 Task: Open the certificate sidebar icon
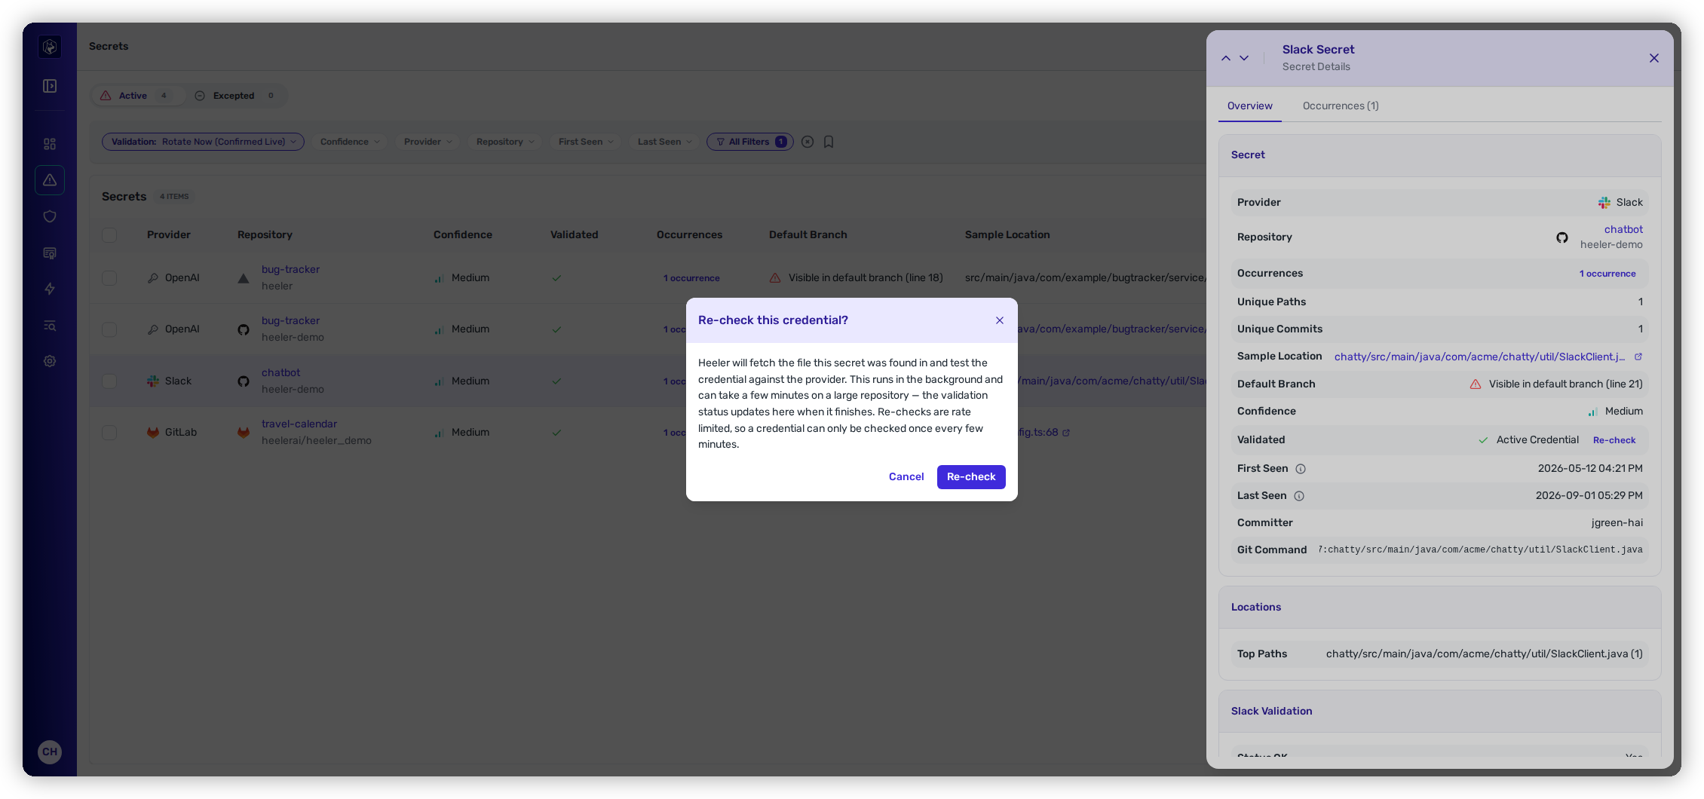coord(50,253)
